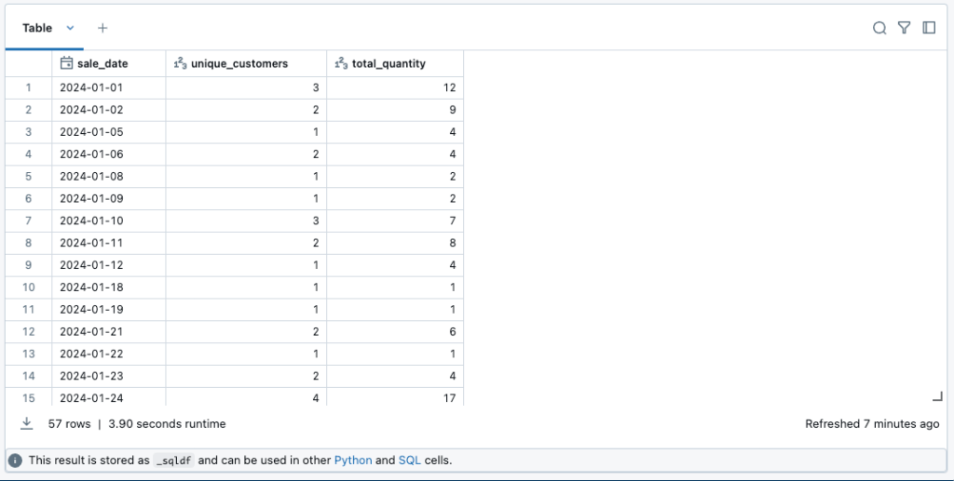This screenshot has width=954, height=481.
Task: Select the total_quantity column header
Action: pyautogui.click(x=388, y=63)
